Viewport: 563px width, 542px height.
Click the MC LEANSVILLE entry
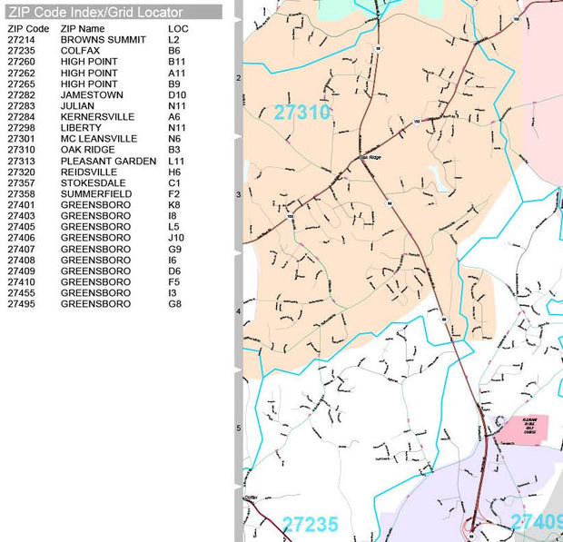tap(99, 139)
